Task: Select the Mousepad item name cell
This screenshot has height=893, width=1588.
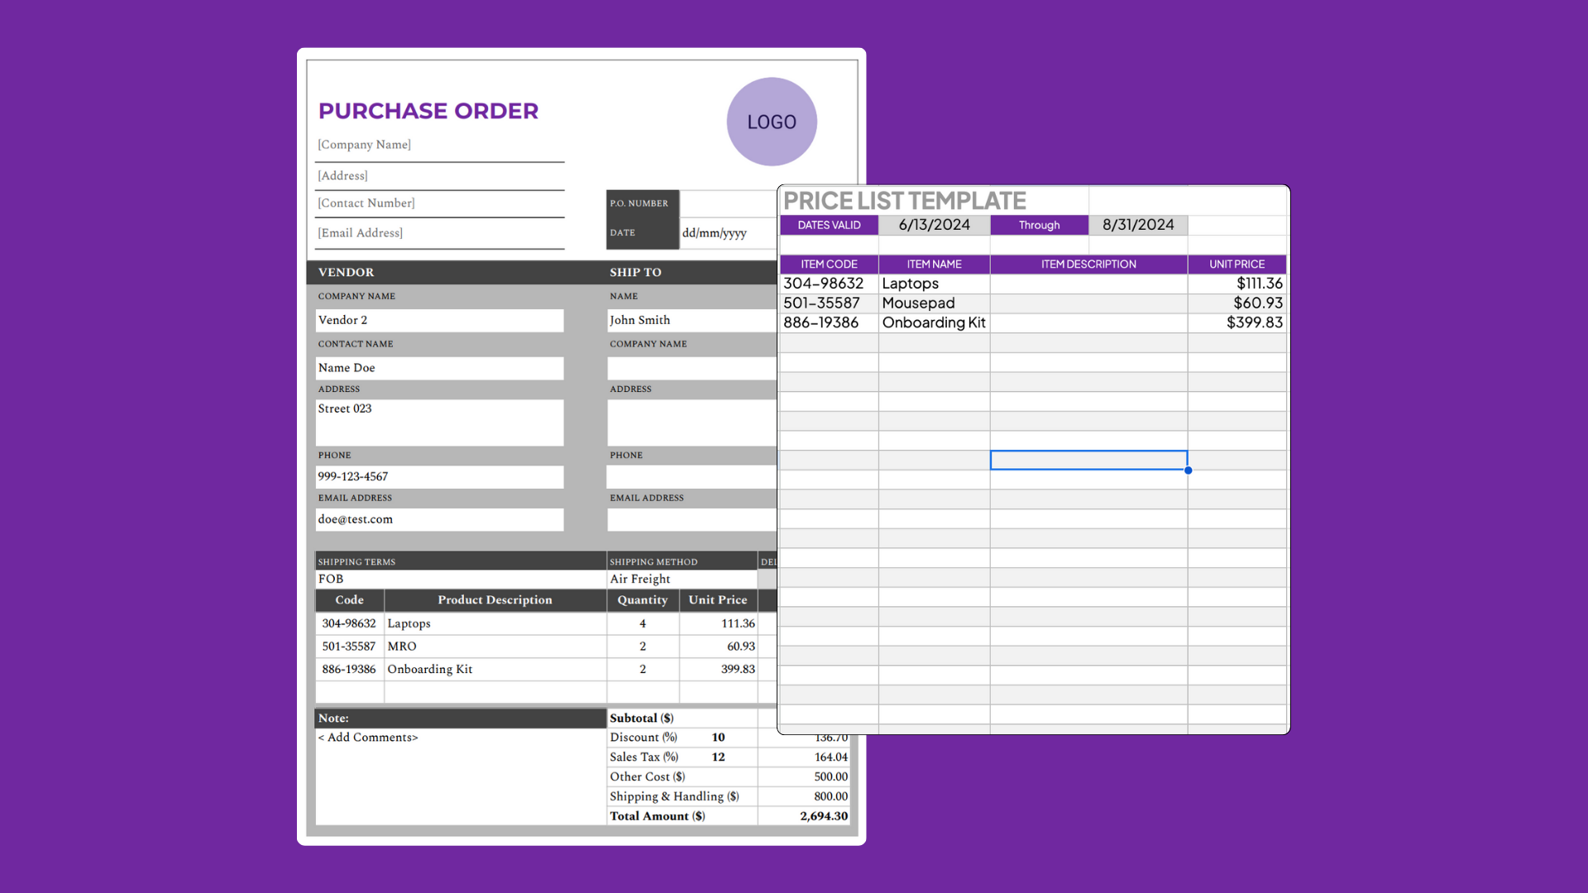Action: point(918,303)
